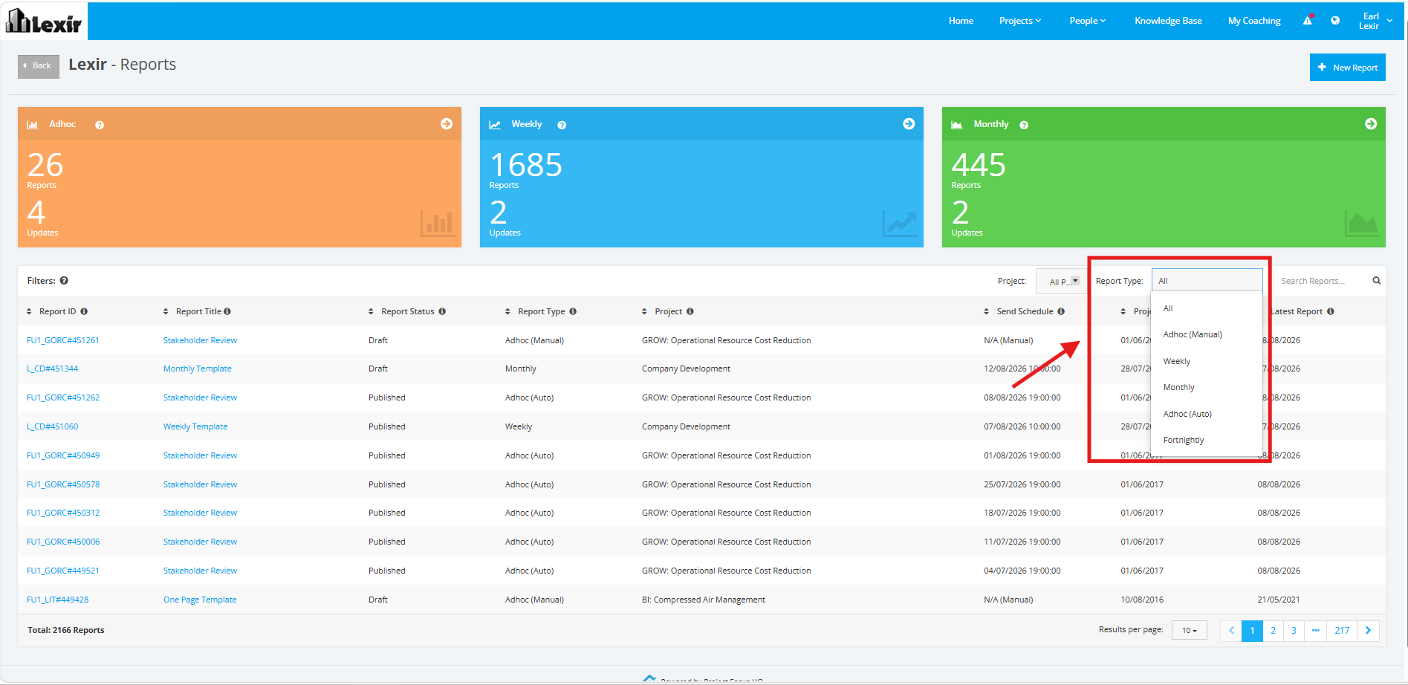This screenshot has width=1408, height=685.
Task: Show help for Weekly card
Action: coord(562,125)
